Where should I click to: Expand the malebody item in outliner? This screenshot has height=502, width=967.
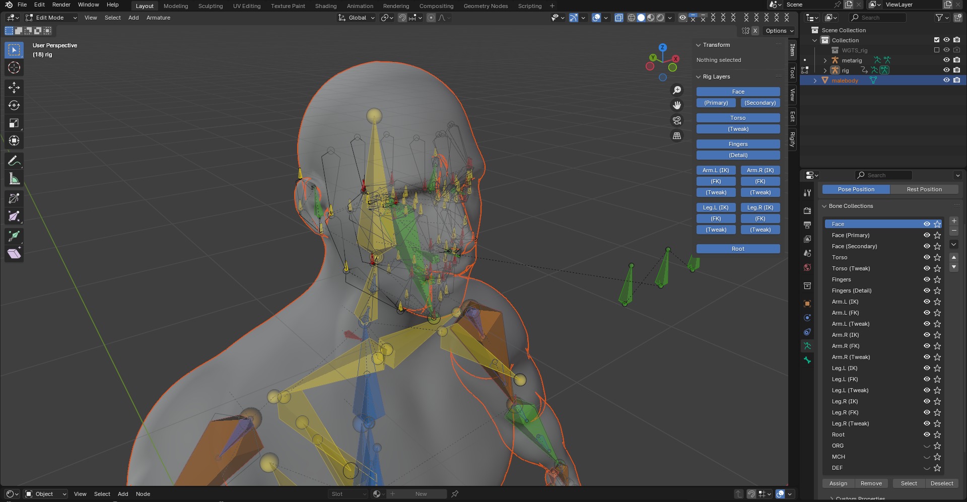click(815, 81)
